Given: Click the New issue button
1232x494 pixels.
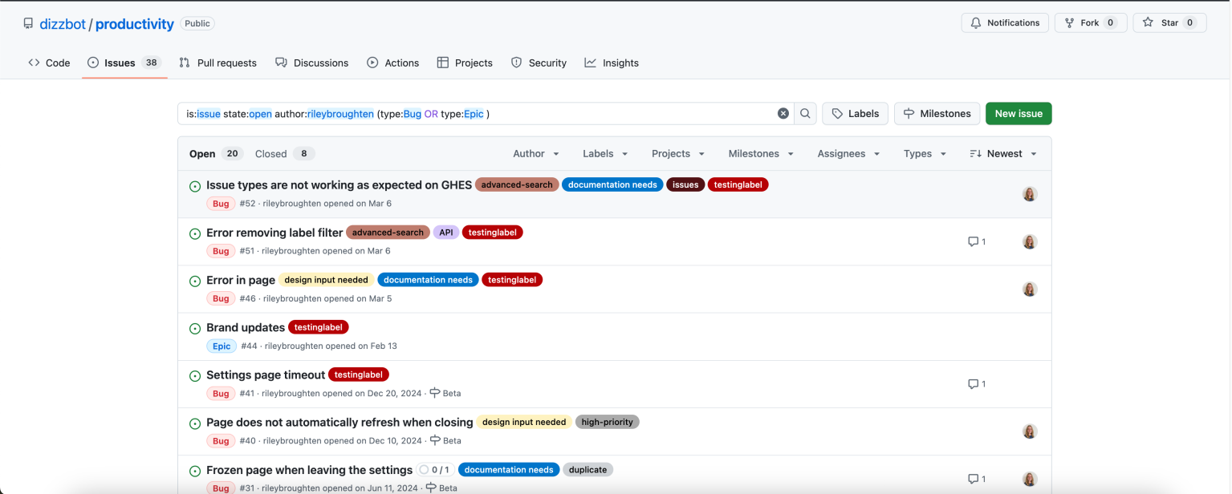Looking at the screenshot, I should (x=1018, y=114).
